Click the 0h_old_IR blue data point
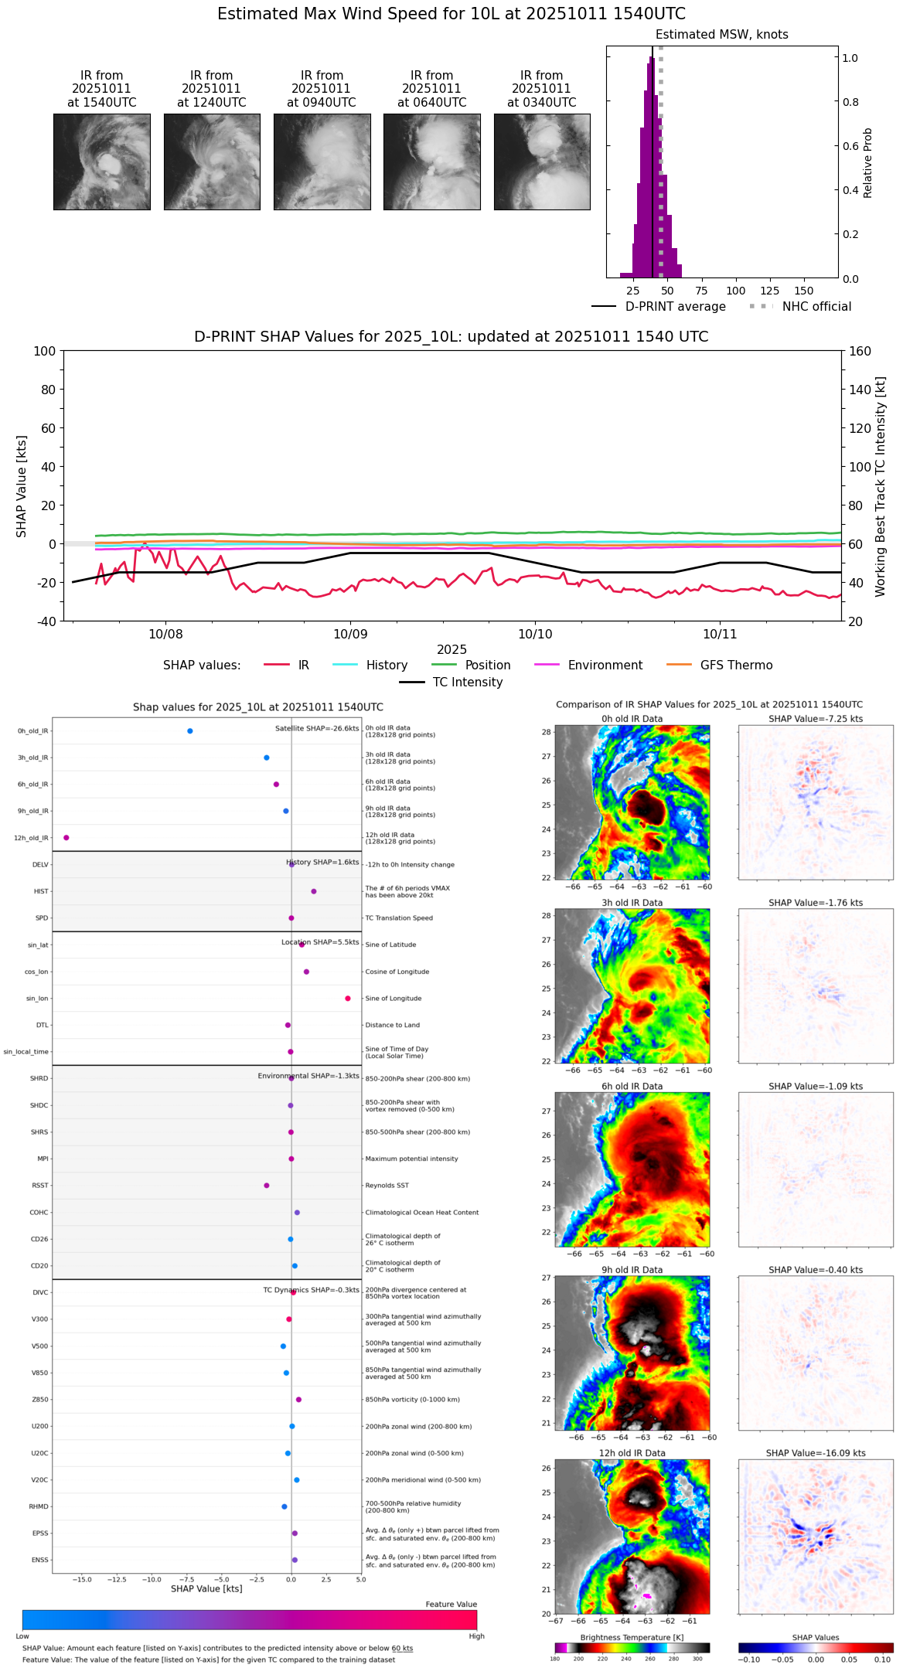This screenshot has height=1668, width=903. point(190,730)
